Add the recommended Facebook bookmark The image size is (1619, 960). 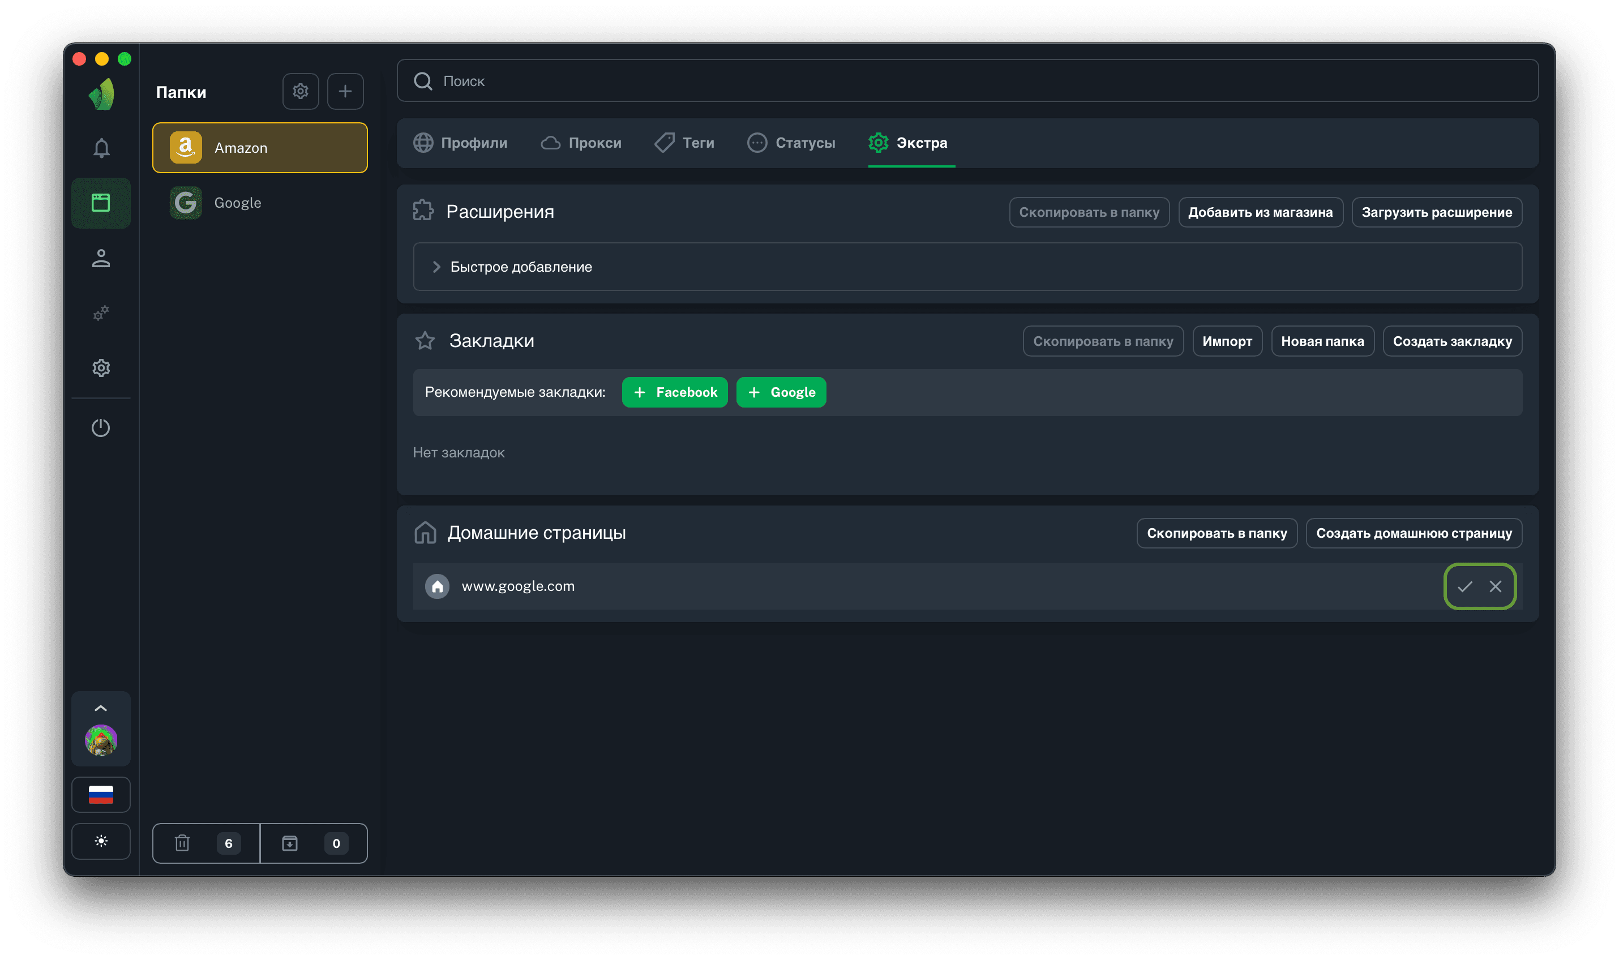pos(675,392)
